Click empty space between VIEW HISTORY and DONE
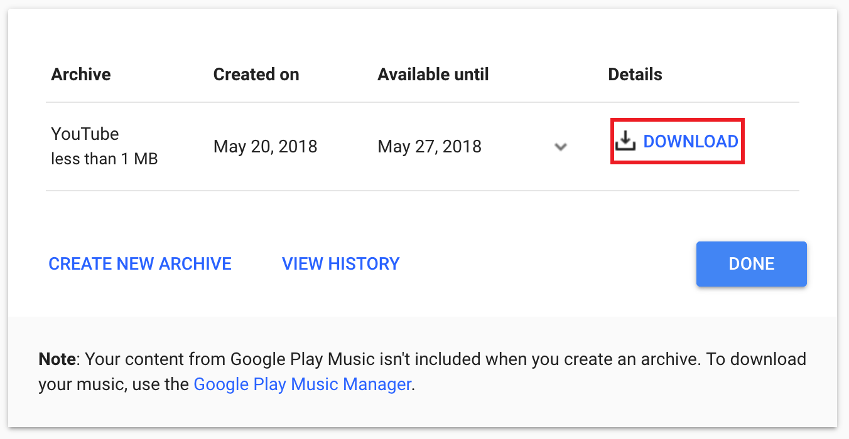849x439 pixels. pyautogui.click(x=546, y=263)
